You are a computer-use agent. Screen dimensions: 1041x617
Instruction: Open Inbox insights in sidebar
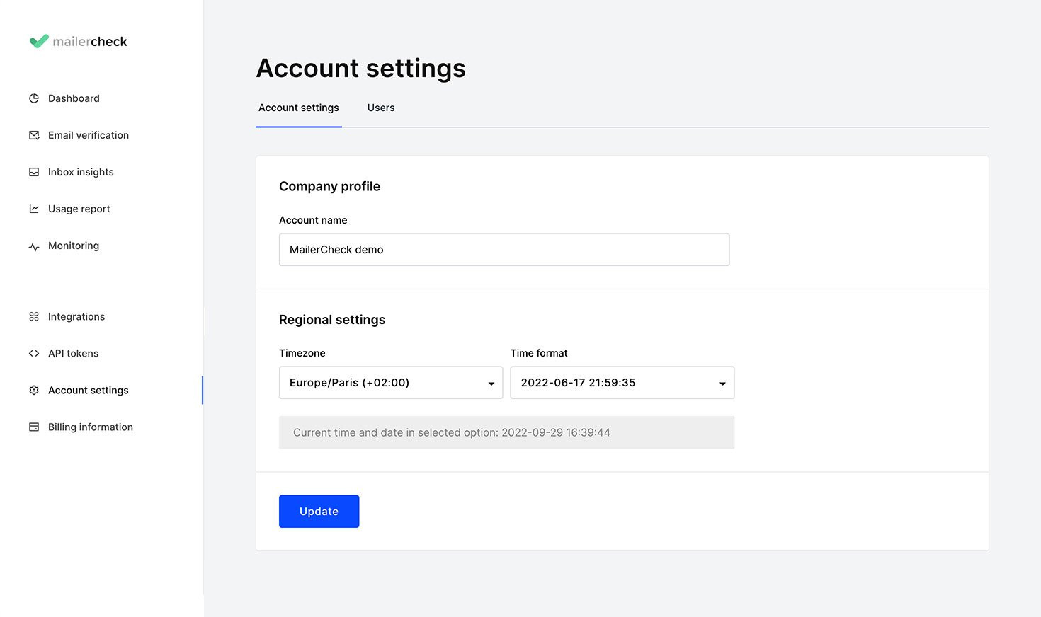tap(81, 172)
